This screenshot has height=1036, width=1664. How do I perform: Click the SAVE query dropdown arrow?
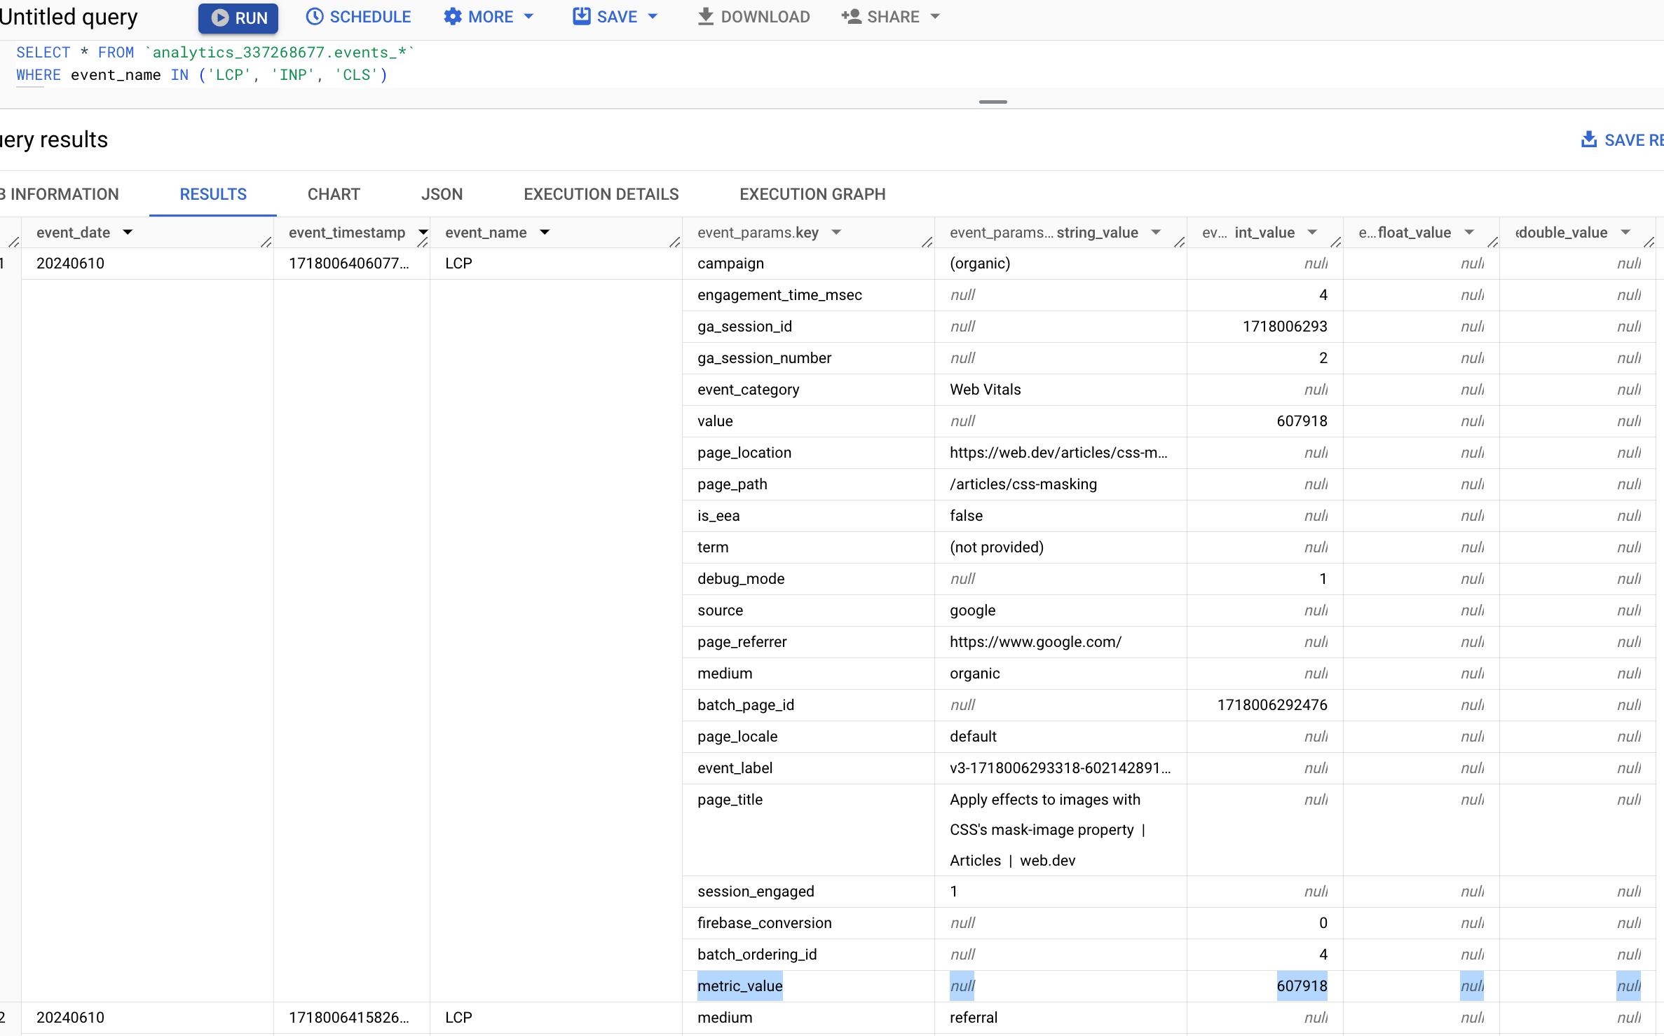pos(653,17)
